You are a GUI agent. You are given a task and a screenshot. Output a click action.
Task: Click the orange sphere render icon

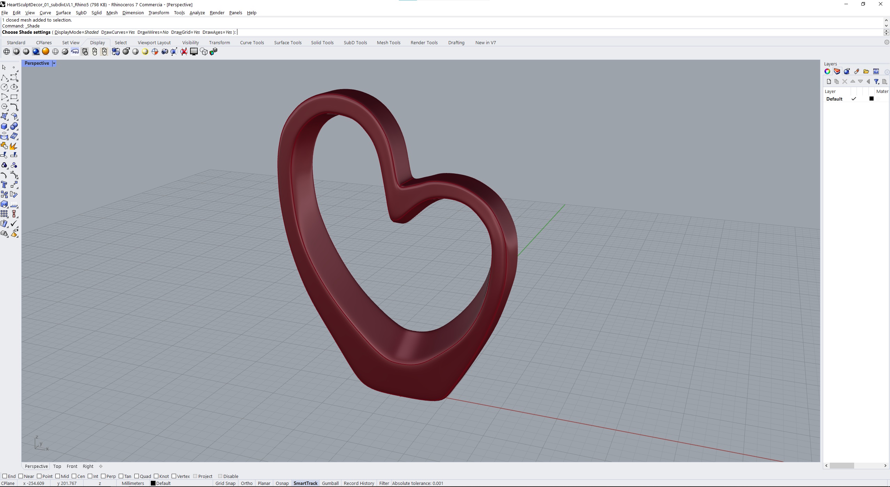coord(46,52)
